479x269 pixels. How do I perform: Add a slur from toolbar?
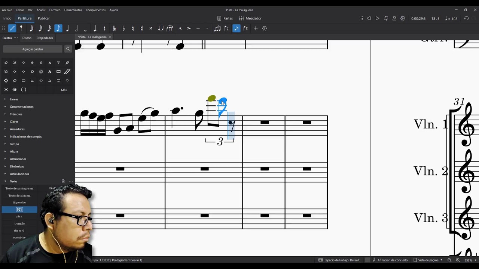click(x=170, y=28)
